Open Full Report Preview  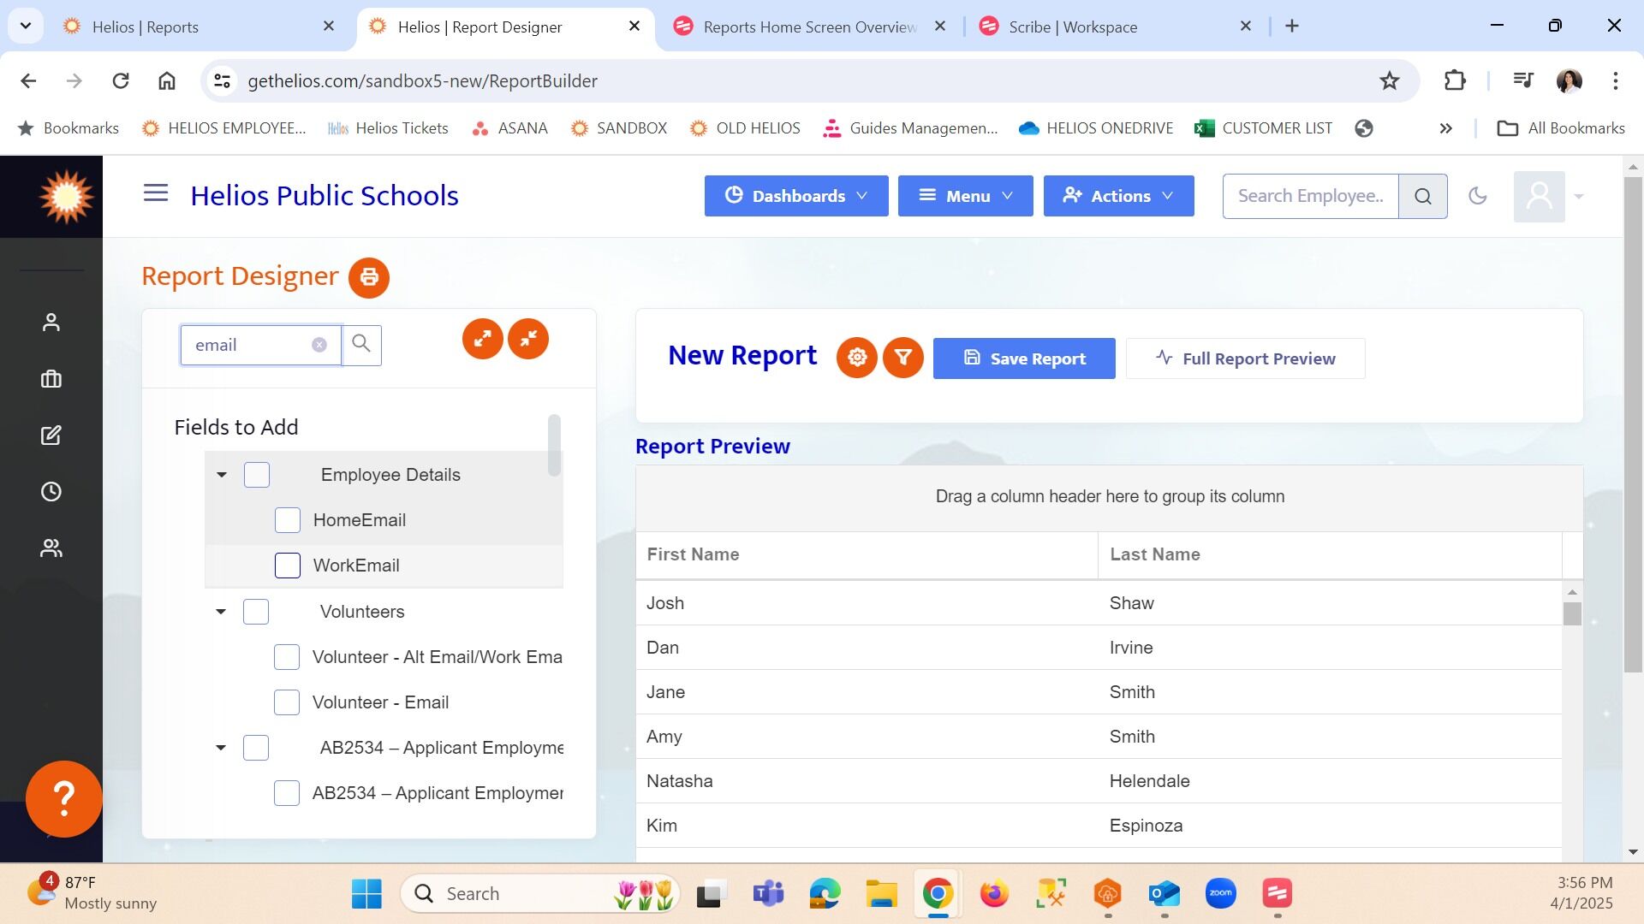tap(1245, 358)
